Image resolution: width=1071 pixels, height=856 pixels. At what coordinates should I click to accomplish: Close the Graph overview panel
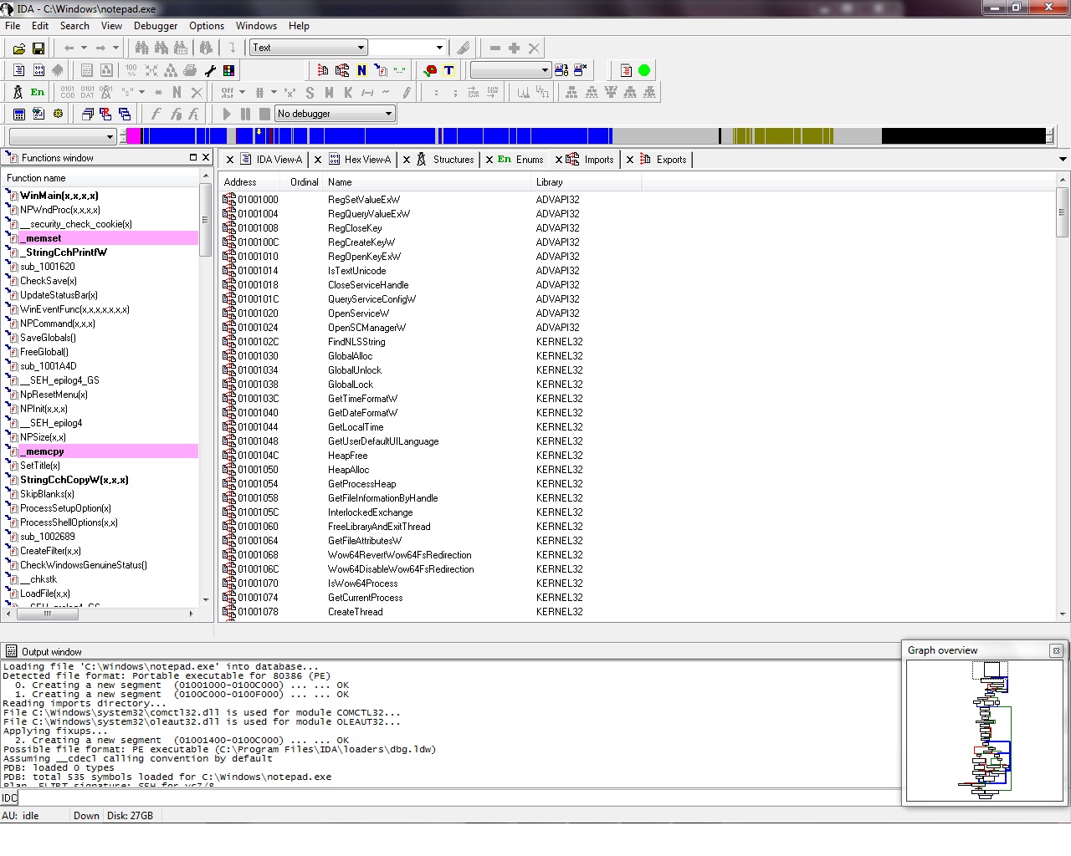[1056, 650]
